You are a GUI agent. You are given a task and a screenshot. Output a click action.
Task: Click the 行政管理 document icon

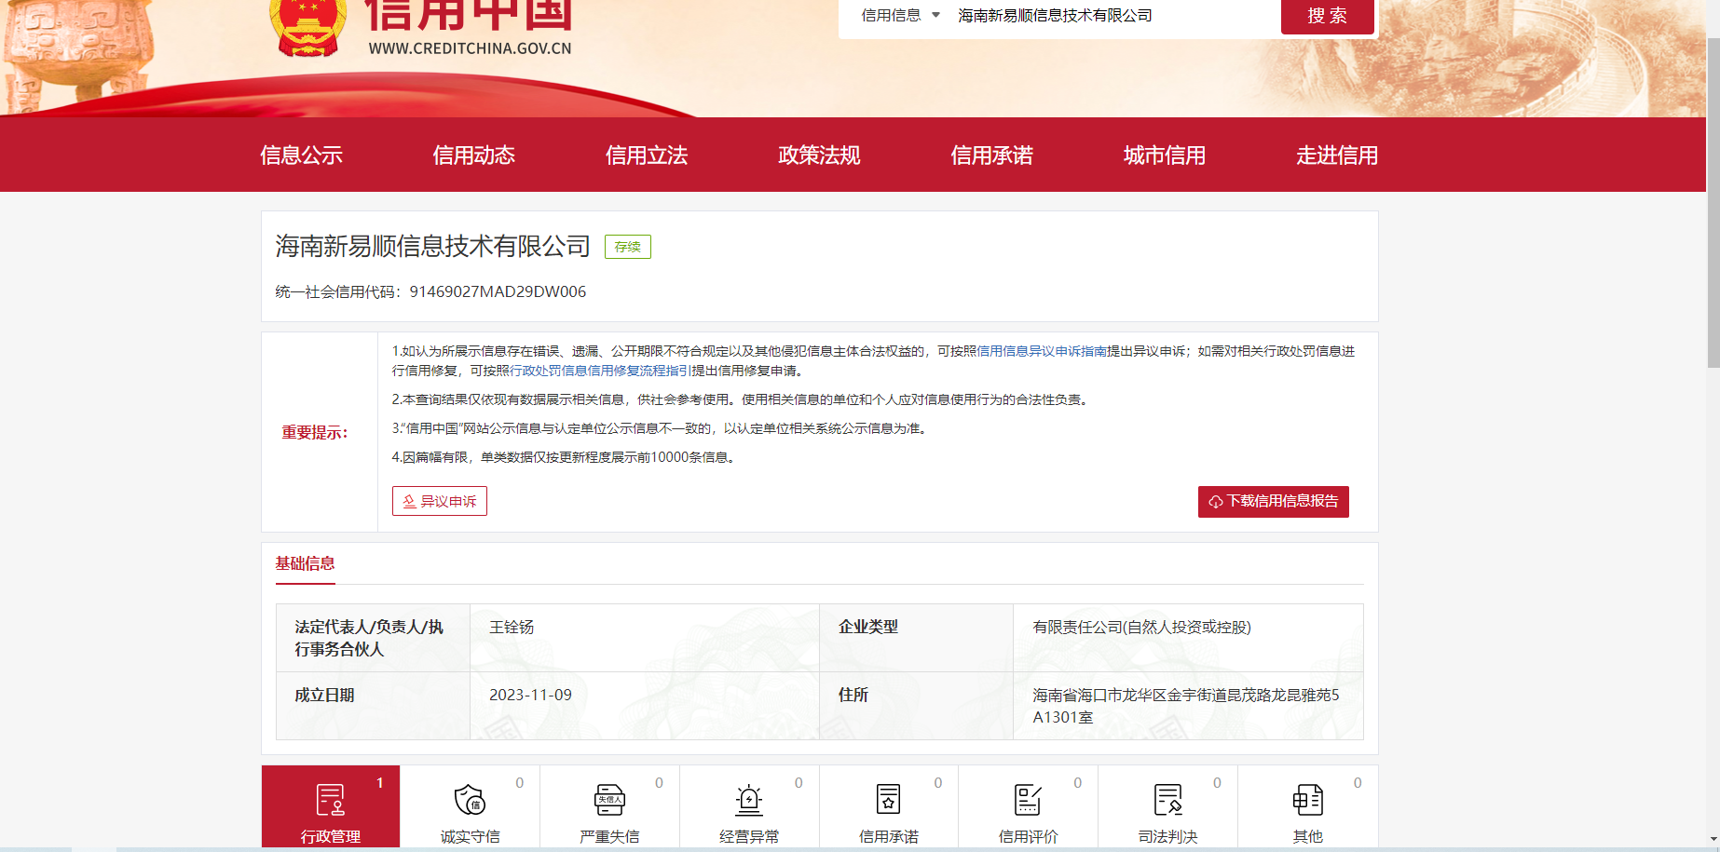click(x=330, y=800)
